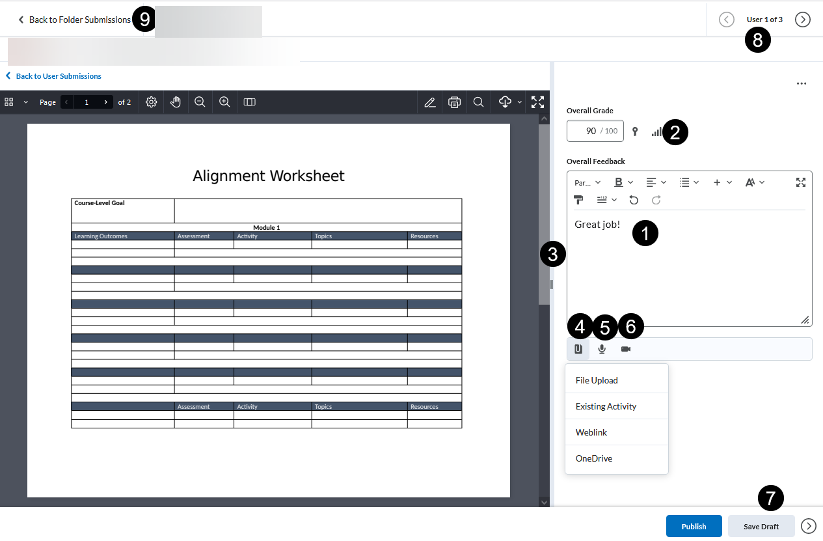Click the zoom in magnifier icon

[x=224, y=102]
